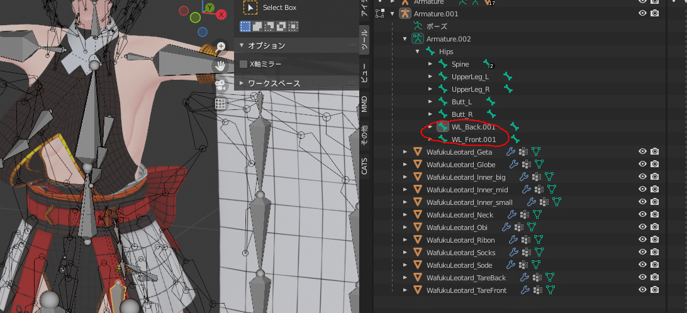Open the ツール sidebar tab

(x=364, y=40)
